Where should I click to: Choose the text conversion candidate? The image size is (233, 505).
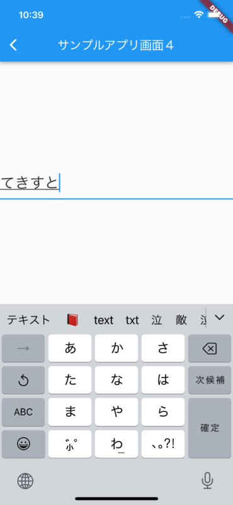(x=103, y=320)
